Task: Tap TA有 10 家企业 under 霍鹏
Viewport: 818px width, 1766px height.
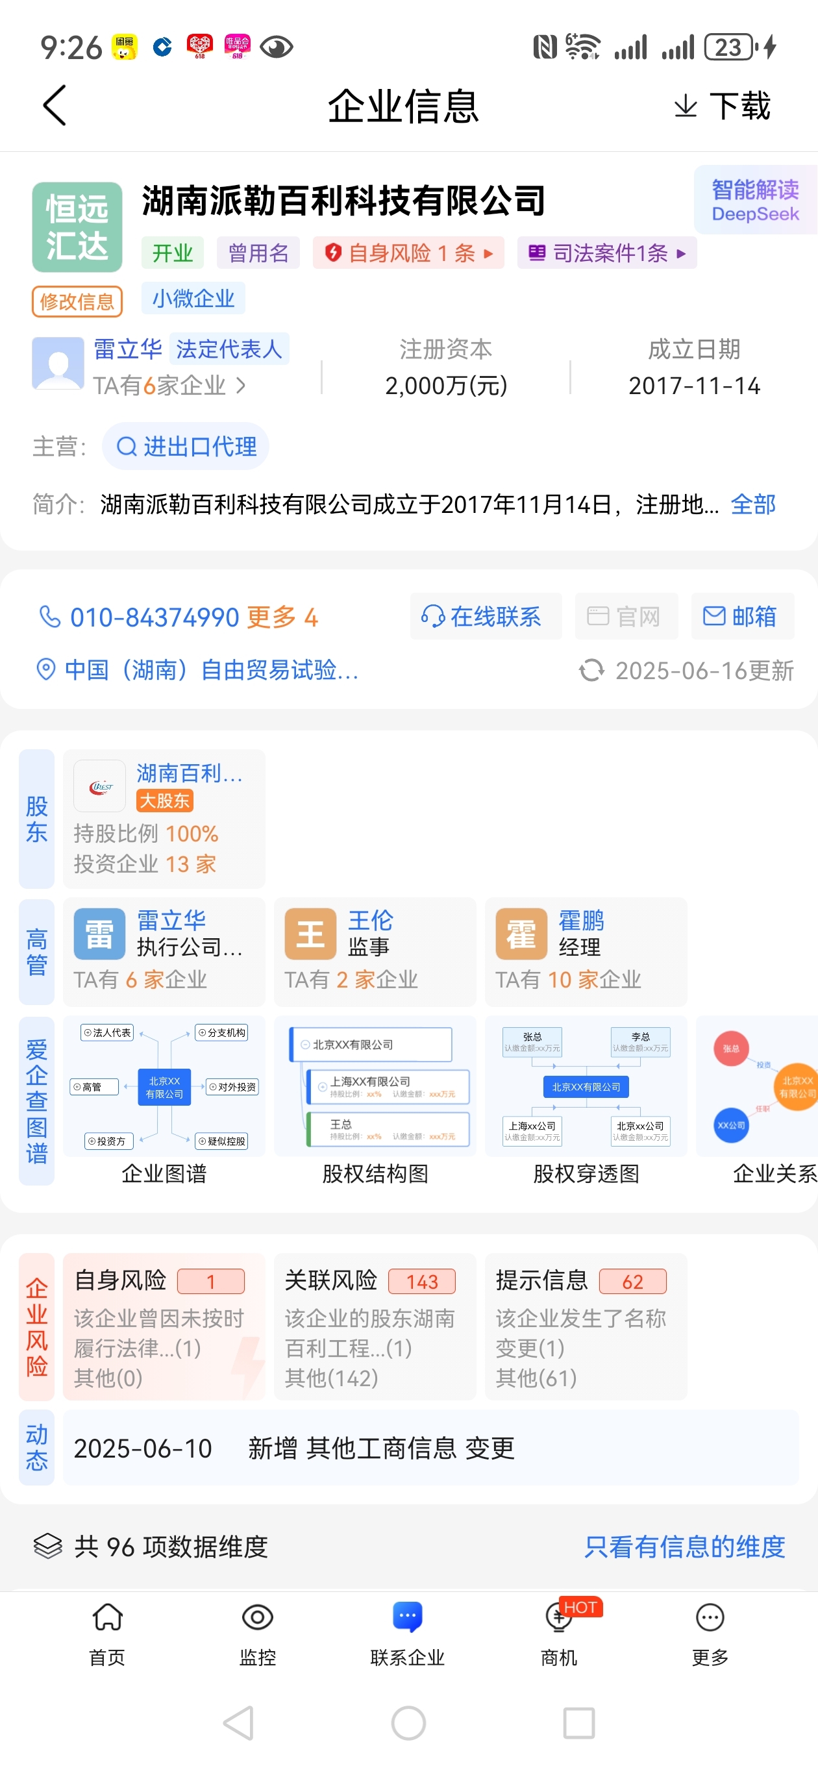Action: (x=569, y=980)
